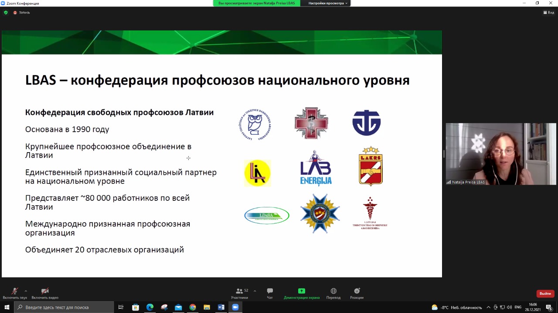Click the Zoom icon on the taskbar
558x313 pixels.
[x=235, y=307]
